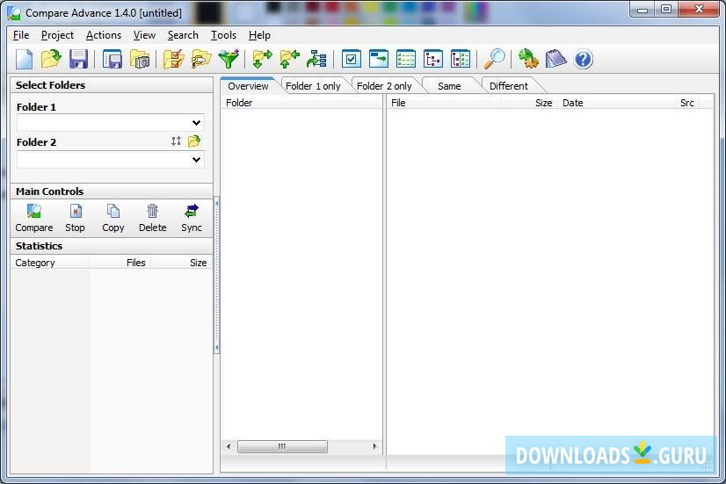Switch to the tree view toolbar icon
This screenshot has height=484, width=726.
point(433,59)
